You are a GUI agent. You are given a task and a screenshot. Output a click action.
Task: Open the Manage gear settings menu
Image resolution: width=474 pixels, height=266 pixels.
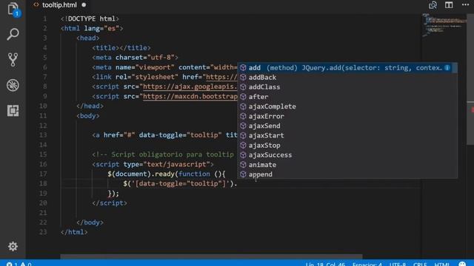13,246
